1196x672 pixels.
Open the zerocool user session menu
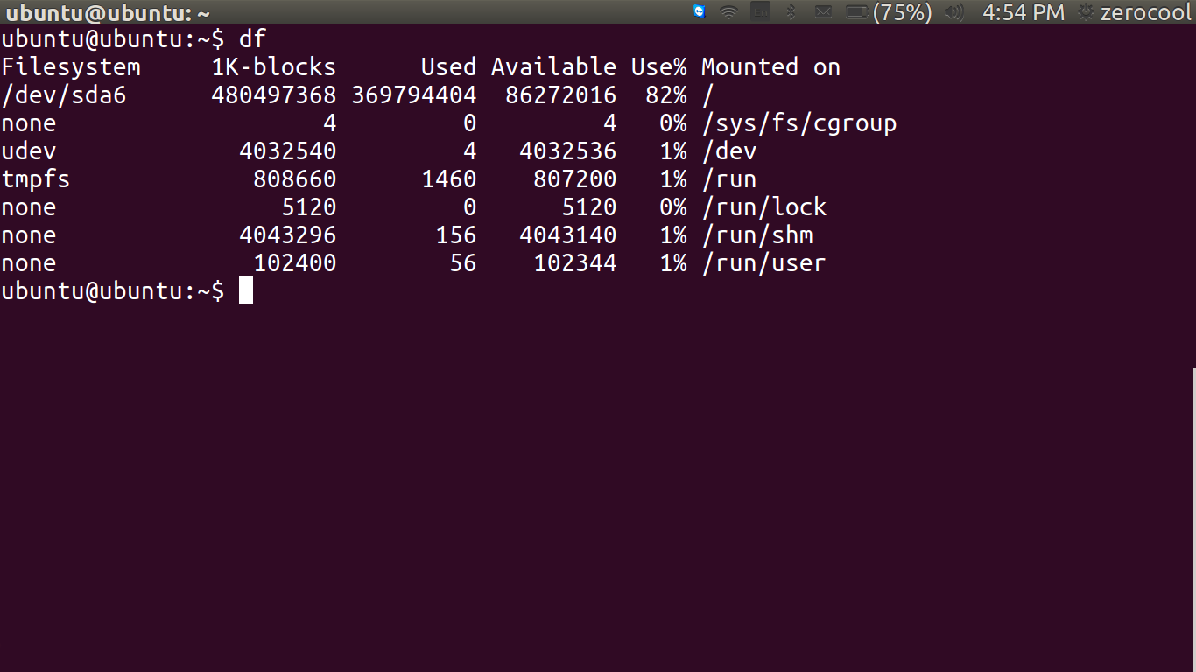(x=1145, y=11)
